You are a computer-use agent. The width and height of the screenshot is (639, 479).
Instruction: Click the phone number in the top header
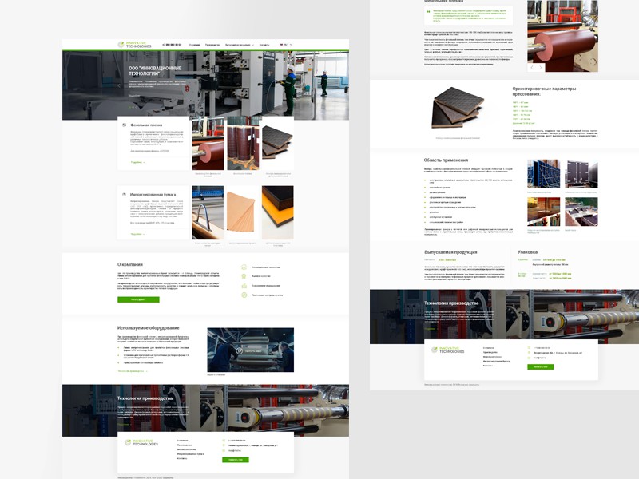(172, 45)
